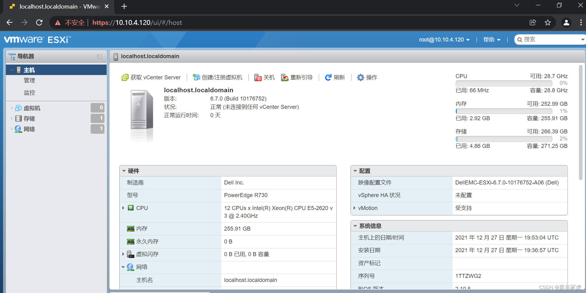
Task: Click the shut down (关机) icon
Action: coord(258,77)
